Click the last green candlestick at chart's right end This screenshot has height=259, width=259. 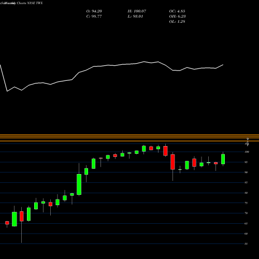223,159
